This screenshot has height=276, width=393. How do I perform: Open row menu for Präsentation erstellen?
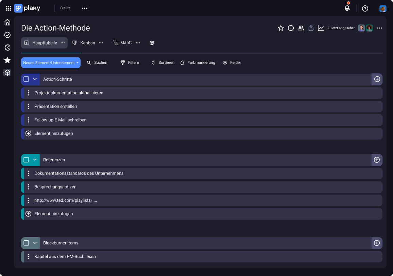28,106
